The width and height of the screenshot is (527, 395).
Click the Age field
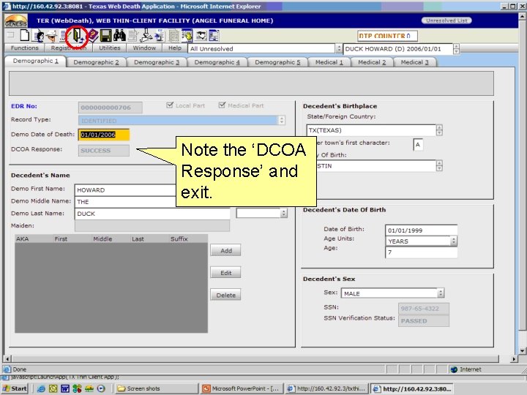coord(421,252)
